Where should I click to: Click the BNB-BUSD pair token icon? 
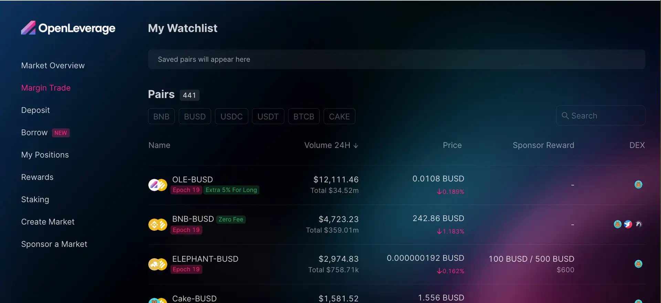point(158,225)
